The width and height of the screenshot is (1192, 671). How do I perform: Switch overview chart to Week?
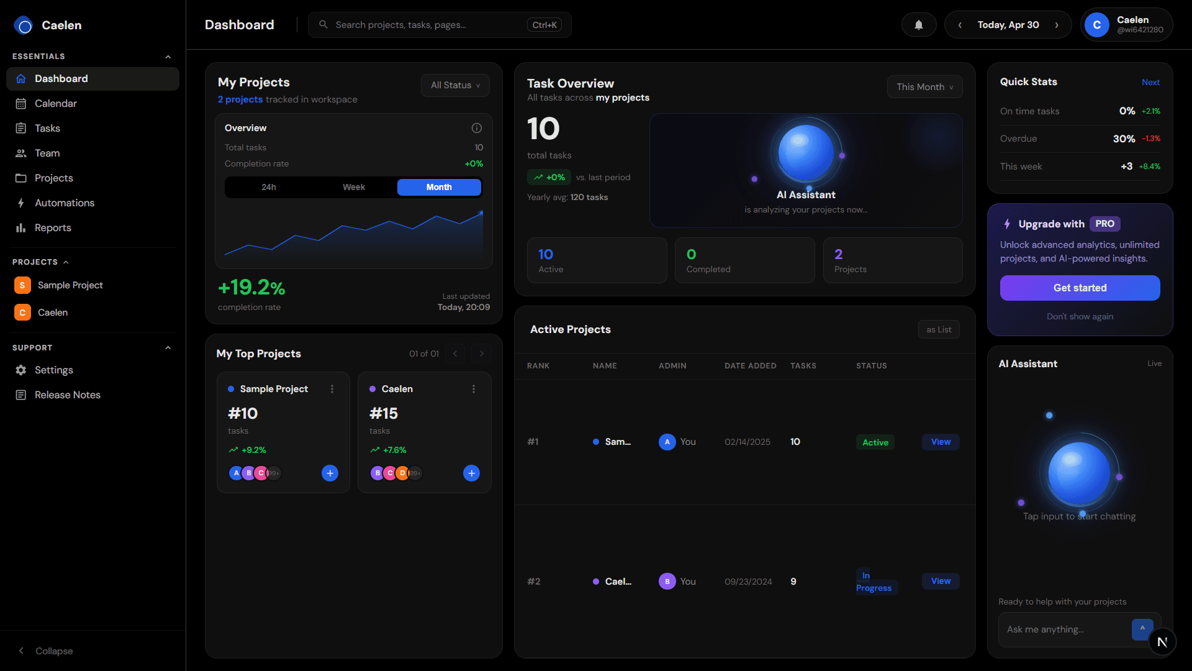(354, 187)
